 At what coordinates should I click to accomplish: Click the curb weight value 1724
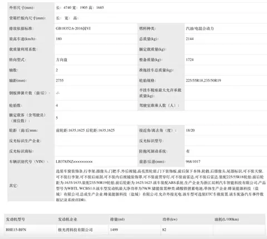click(x=190, y=59)
